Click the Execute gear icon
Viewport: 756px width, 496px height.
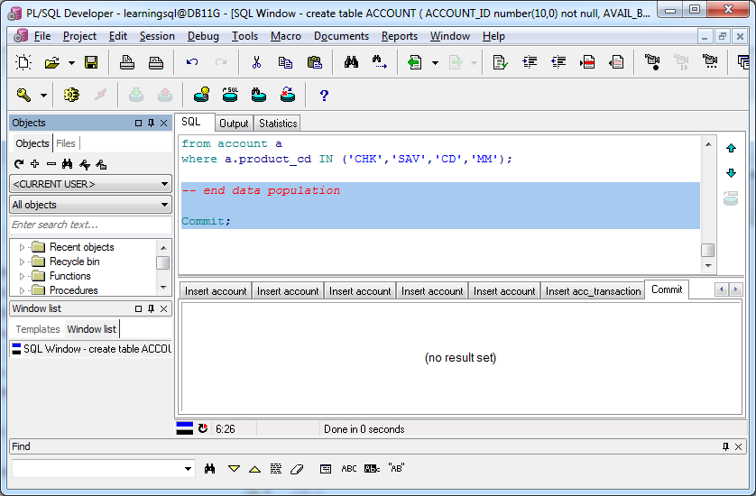71,95
